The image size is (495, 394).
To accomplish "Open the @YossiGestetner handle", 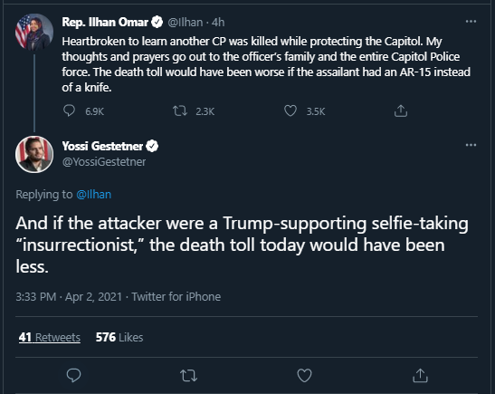I will pos(104,162).
